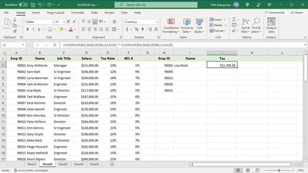The height and width of the screenshot is (173, 308).
Task: Open Insert cells dropdown
Action: pyautogui.click(x=225, y=20)
